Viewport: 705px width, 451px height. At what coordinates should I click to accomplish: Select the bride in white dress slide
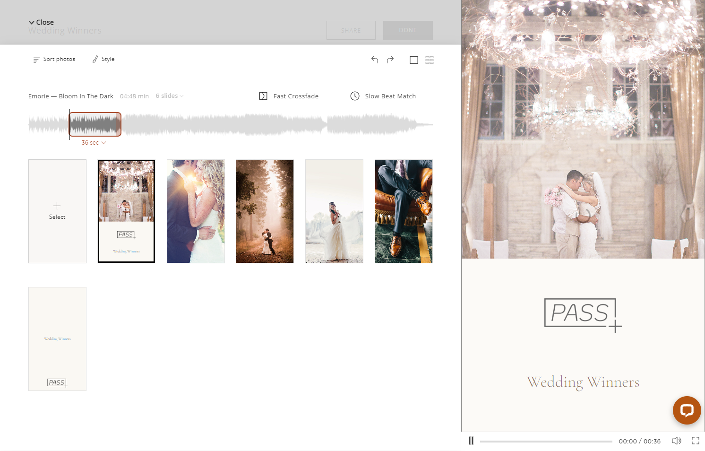coord(334,211)
